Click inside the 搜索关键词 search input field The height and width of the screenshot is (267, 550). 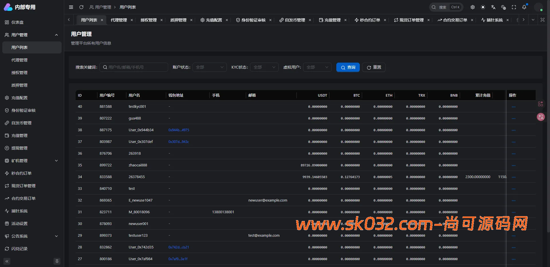pyautogui.click(x=134, y=67)
